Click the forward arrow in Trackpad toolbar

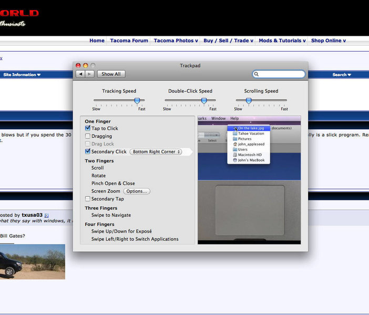[89, 74]
